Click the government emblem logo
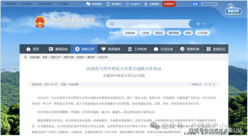This screenshot has width=248, height=136. point(40,22)
